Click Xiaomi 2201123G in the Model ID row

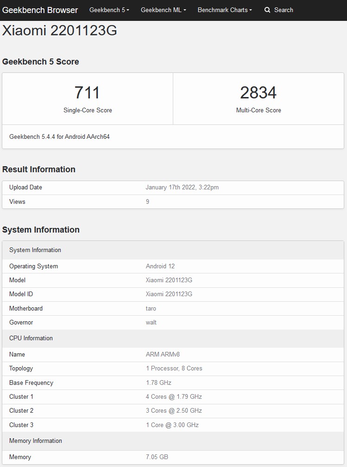pos(169,294)
